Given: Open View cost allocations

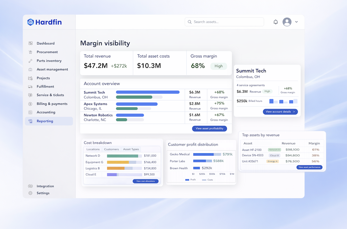Looking at the screenshot, I should [145, 181].
